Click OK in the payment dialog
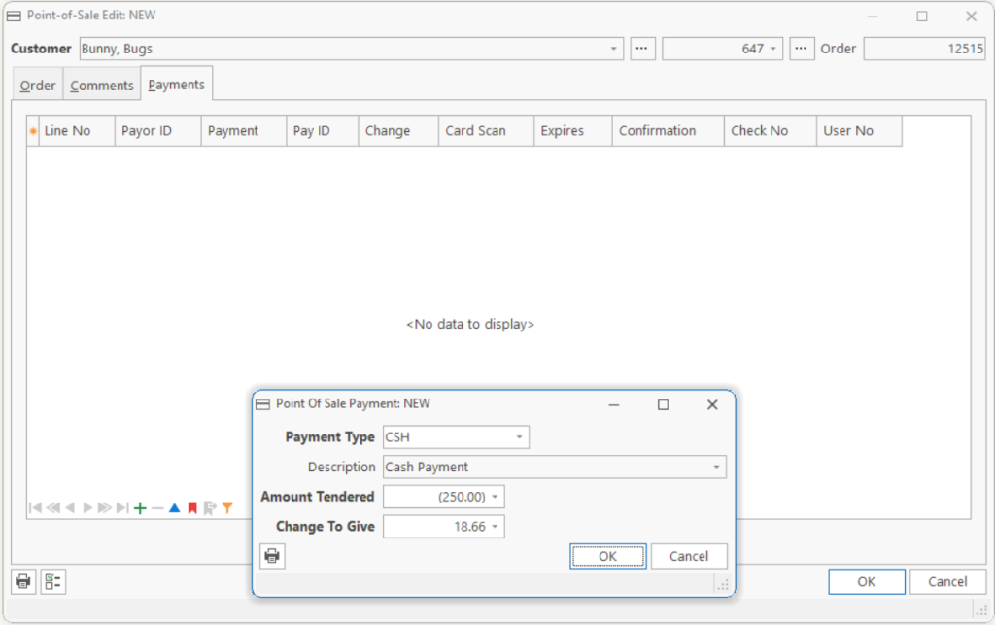 (x=608, y=556)
